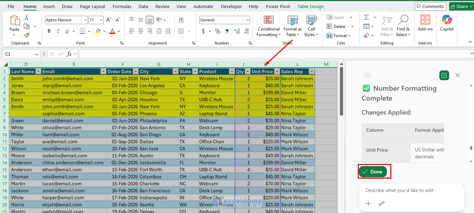Open the General number format dropdown
474x213 pixels.
coord(248,20)
